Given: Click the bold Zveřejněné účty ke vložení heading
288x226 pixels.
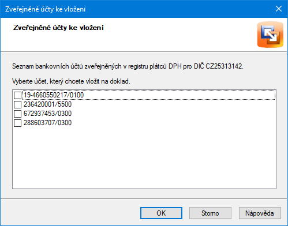Looking at the screenshot, I should click(x=58, y=28).
